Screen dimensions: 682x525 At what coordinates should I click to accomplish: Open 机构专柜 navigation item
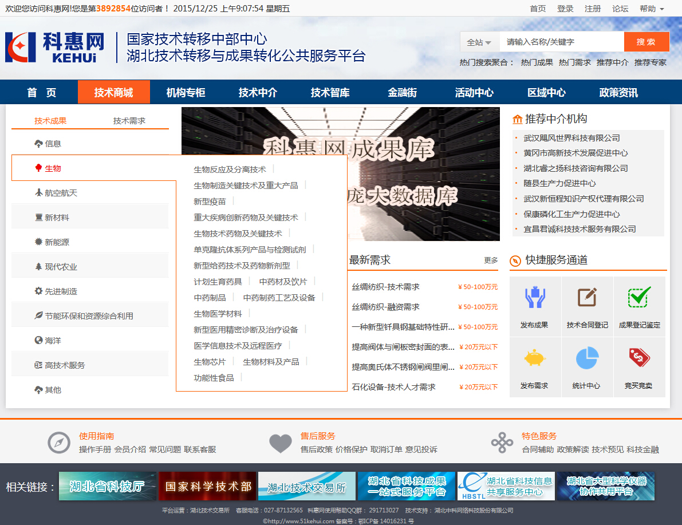(186, 92)
